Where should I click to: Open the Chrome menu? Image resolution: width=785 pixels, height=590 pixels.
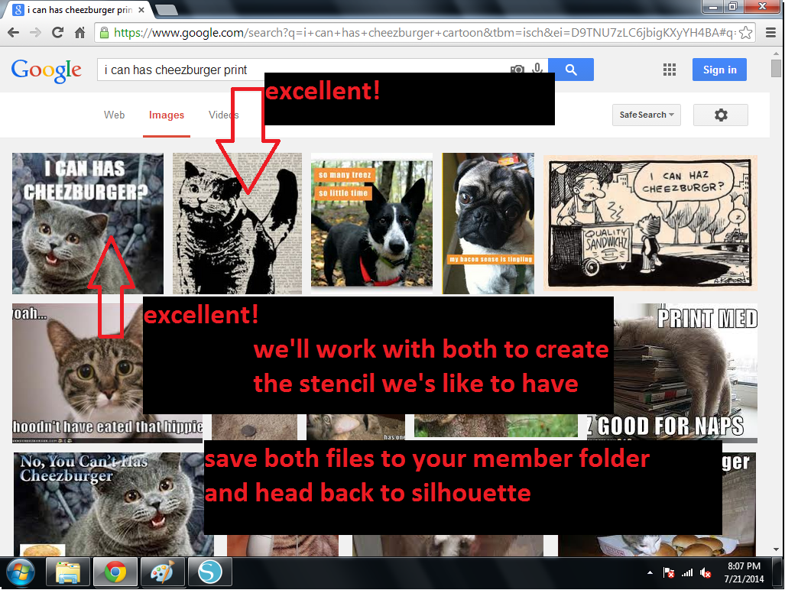point(771,33)
